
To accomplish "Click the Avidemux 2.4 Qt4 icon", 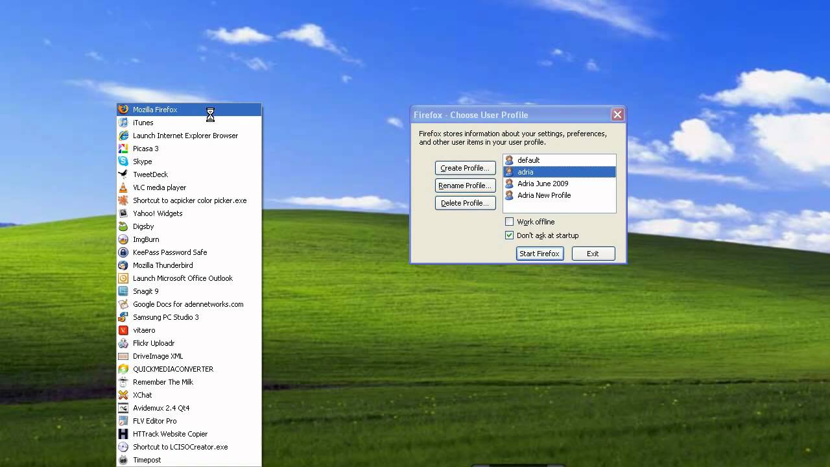I will click(x=123, y=408).
